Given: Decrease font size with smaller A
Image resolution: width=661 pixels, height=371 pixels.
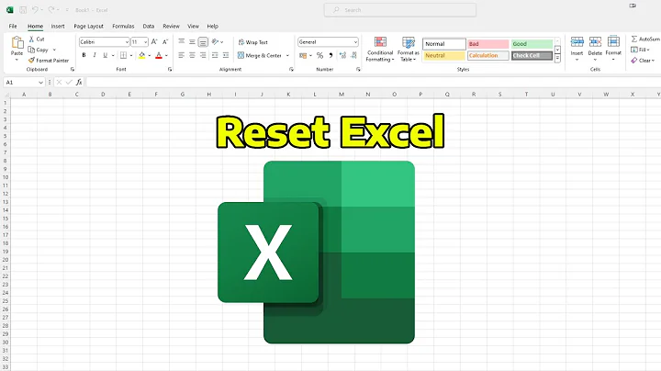Looking at the screenshot, I should [x=165, y=41].
